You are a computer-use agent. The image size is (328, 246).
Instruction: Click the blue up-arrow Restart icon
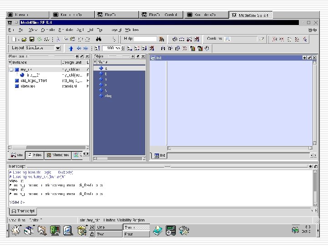[x=71, y=49]
